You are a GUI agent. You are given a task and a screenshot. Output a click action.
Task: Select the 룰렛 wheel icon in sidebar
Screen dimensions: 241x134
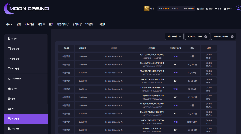[9, 99]
